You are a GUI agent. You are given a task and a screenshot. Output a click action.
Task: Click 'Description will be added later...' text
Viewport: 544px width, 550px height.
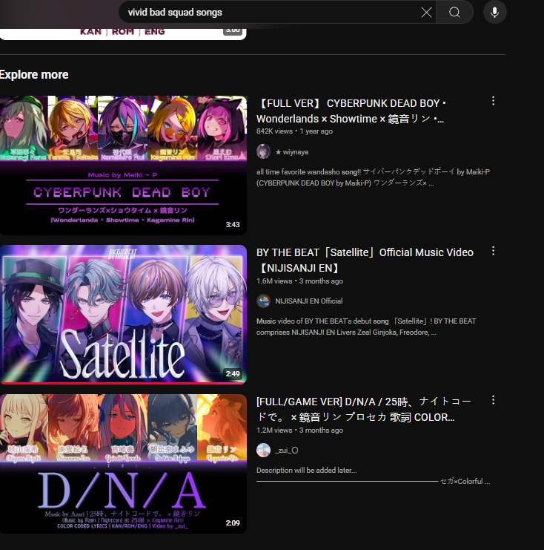point(307,471)
